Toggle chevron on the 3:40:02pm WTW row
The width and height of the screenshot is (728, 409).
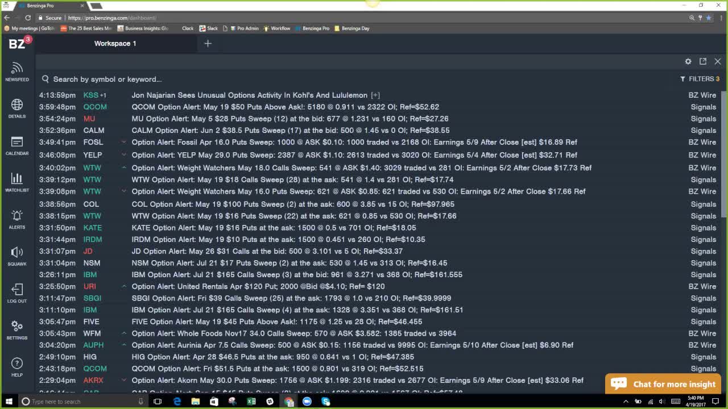pos(123,168)
